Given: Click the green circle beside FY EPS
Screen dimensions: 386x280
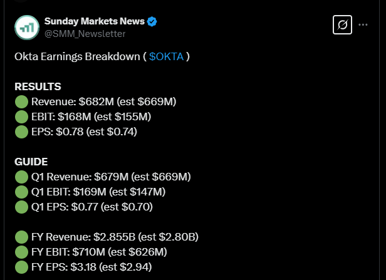Looking at the screenshot, I should [21, 267].
